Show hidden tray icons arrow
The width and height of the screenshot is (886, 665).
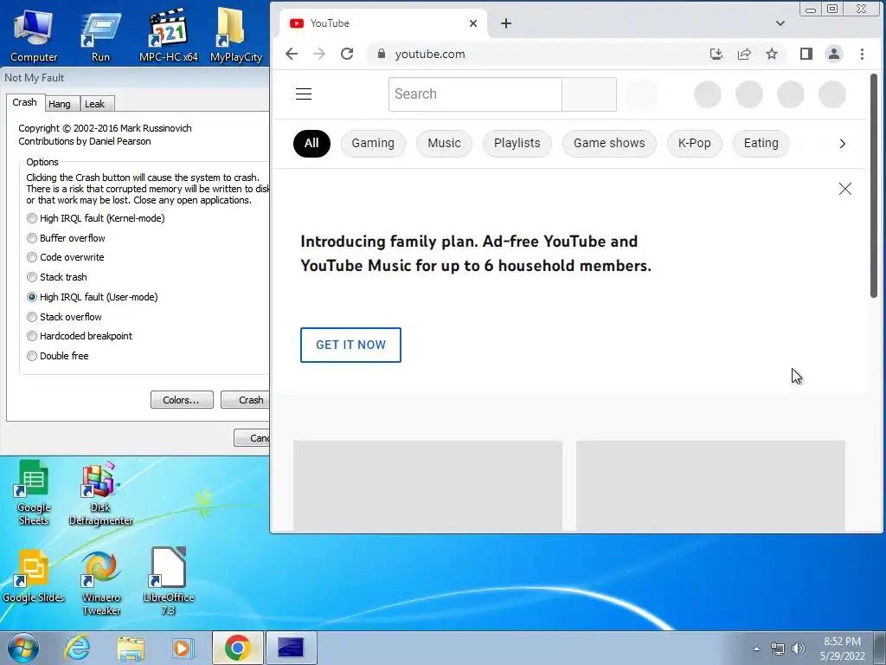756,649
